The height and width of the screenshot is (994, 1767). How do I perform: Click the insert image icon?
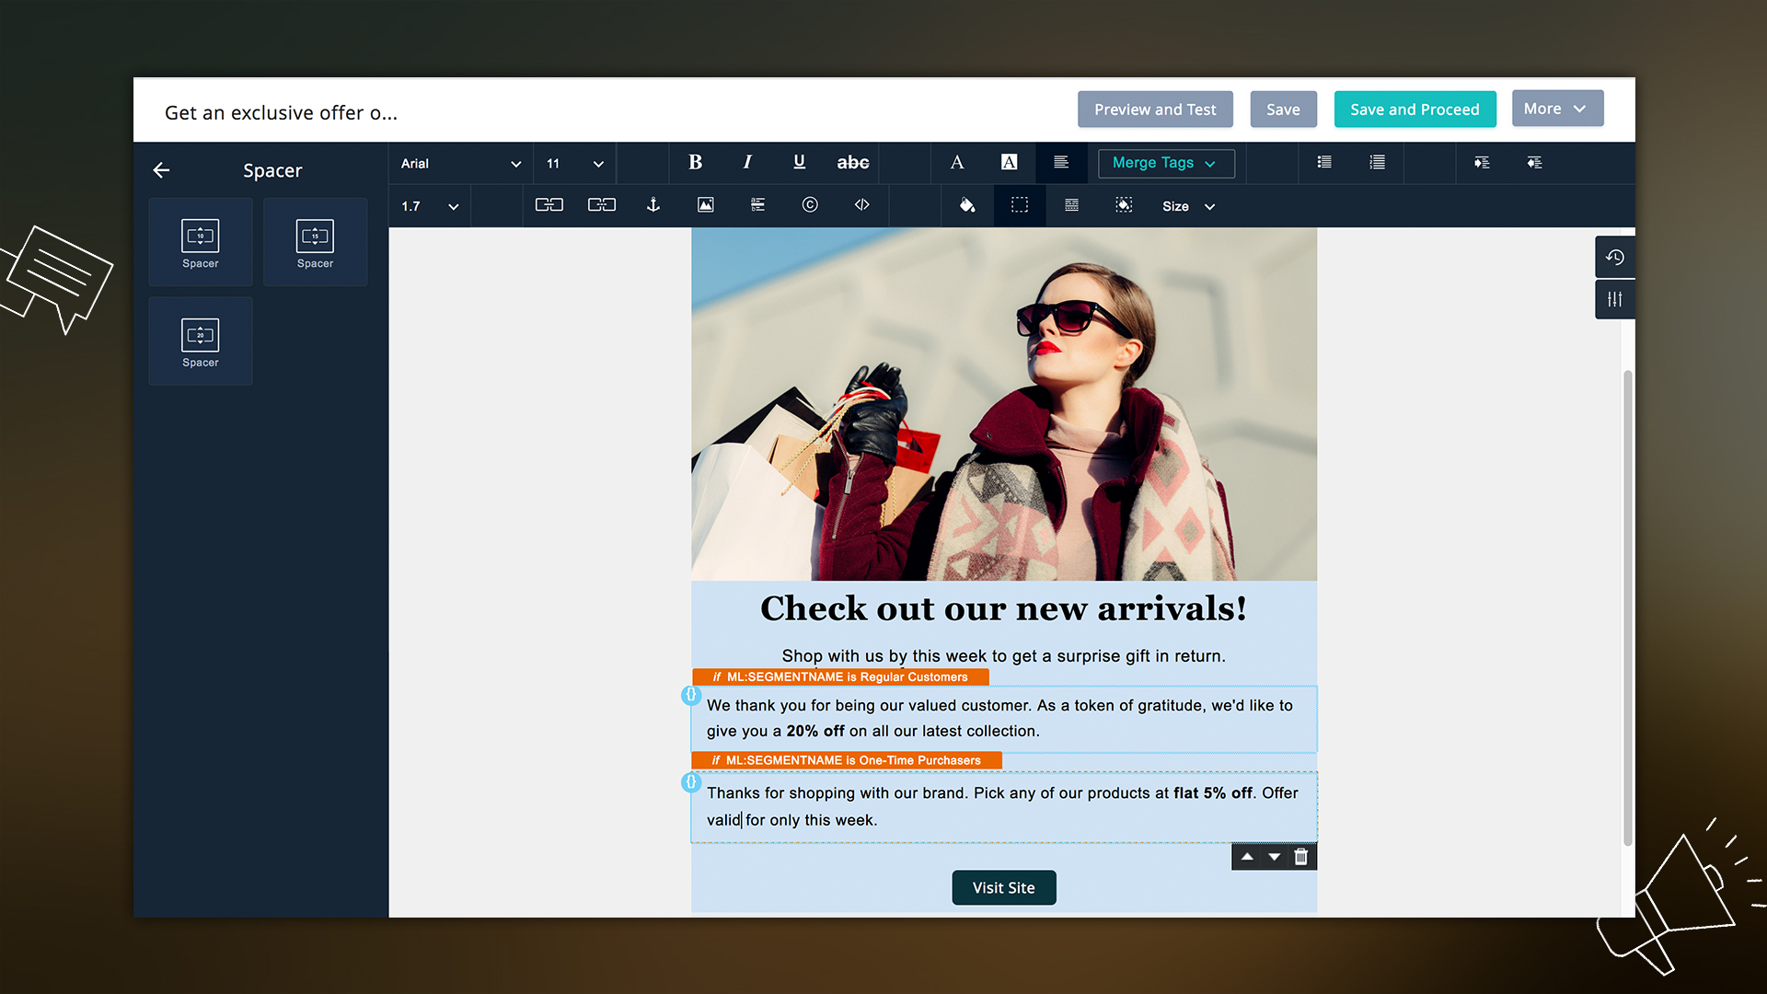click(706, 206)
